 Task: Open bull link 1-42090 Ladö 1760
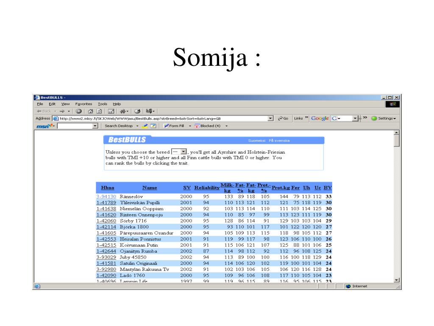point(106,275)
